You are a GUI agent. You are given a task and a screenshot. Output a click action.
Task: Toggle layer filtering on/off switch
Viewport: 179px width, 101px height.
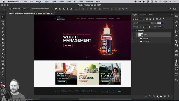coord(163,19)
